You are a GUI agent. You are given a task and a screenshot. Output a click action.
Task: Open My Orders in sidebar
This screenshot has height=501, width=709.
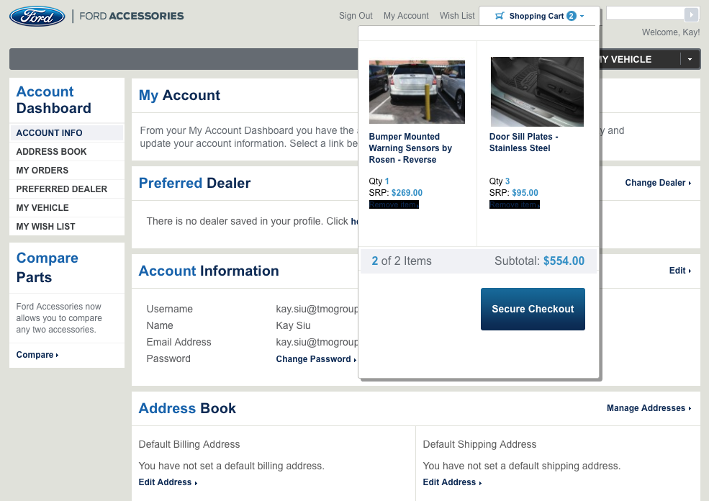66,171
